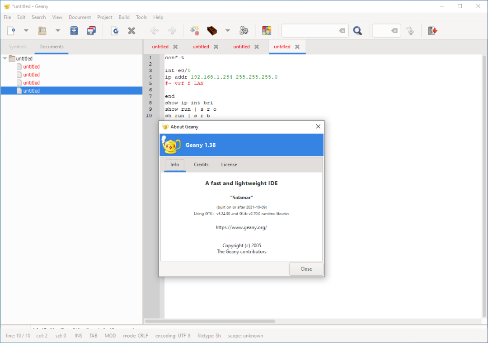Open the Help menu
Image resolution: width=488 pixels, height=343 pixels.
[158, 17]
